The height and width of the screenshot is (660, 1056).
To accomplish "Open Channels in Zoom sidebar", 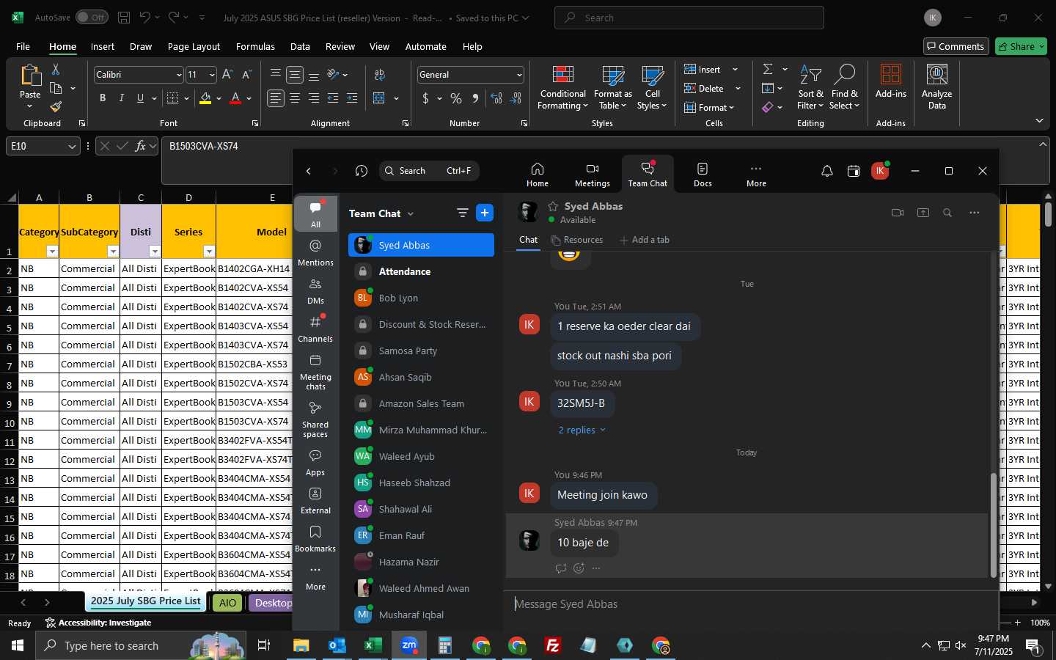I will 315,329.
